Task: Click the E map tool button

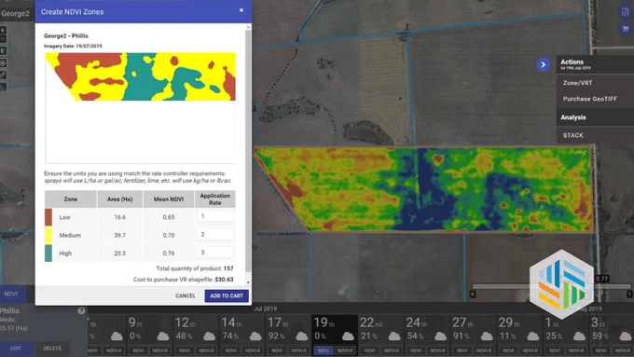Action: 3,51
